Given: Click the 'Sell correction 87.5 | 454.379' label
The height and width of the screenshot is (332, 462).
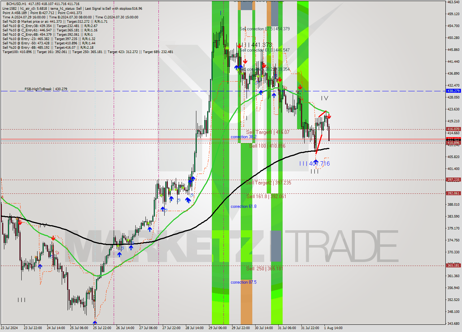Looking at the screenshot, I should (265, 29).
